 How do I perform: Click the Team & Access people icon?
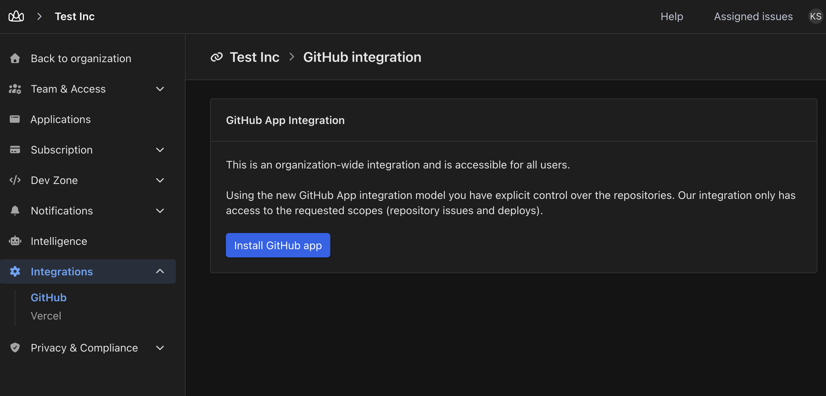pyautogui.click(x=15, y=89)
